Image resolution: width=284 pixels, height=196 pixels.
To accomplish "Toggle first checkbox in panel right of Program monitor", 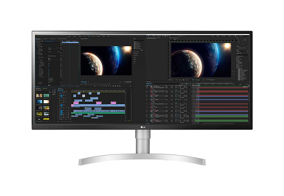I will click(x=135, y=43).
